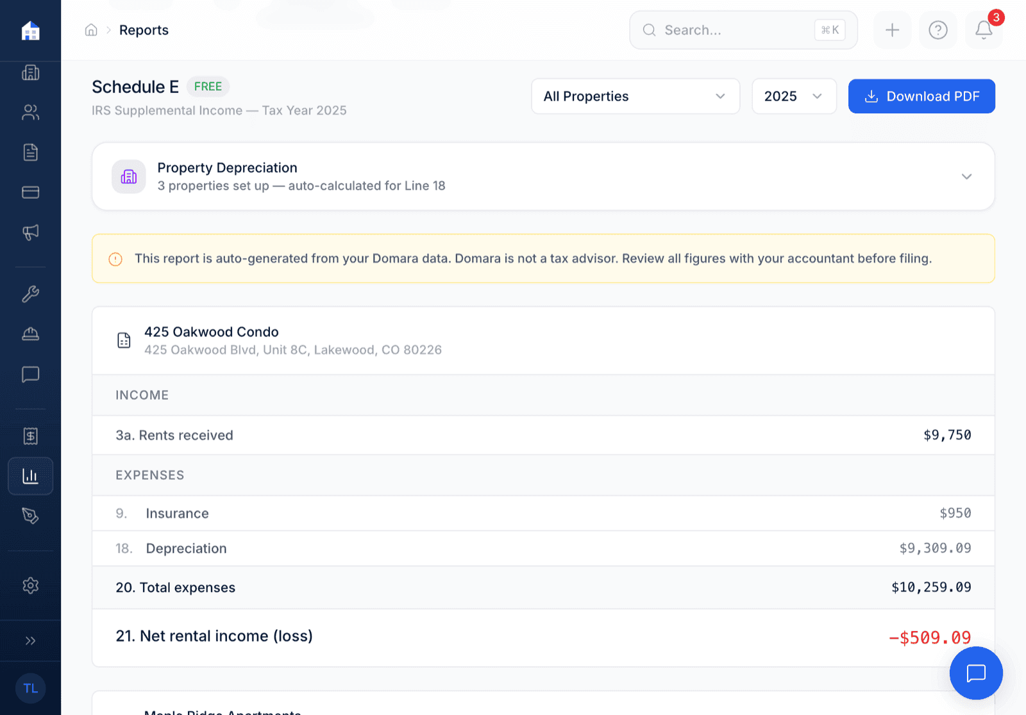Open the payments card icon in sidebar
This screenshot has height=715, width=1026.
coord(30,192)
